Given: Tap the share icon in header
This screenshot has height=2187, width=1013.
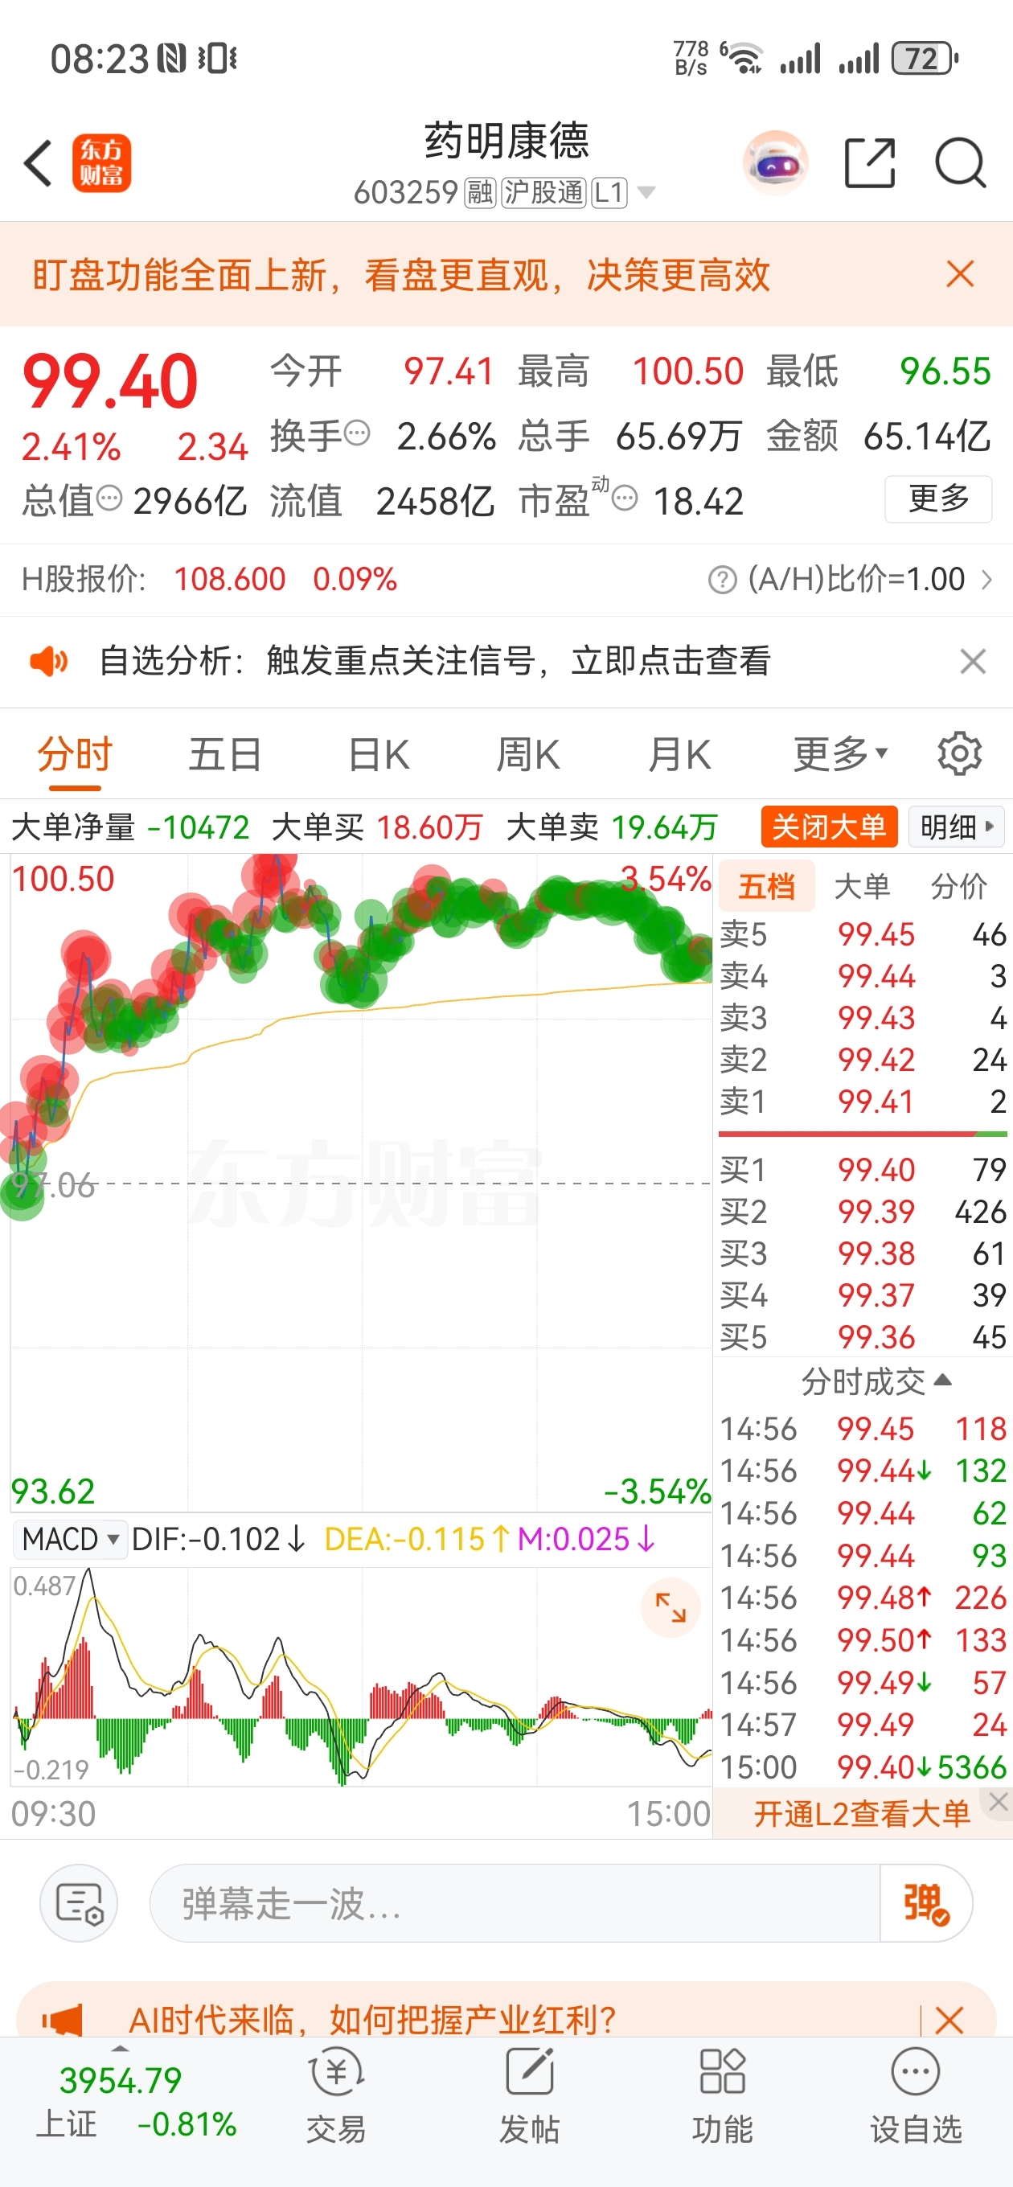Looking at the screenshot, I should (x=871, y=162).
